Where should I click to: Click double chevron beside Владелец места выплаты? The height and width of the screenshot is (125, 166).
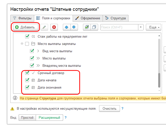(38, 66)
